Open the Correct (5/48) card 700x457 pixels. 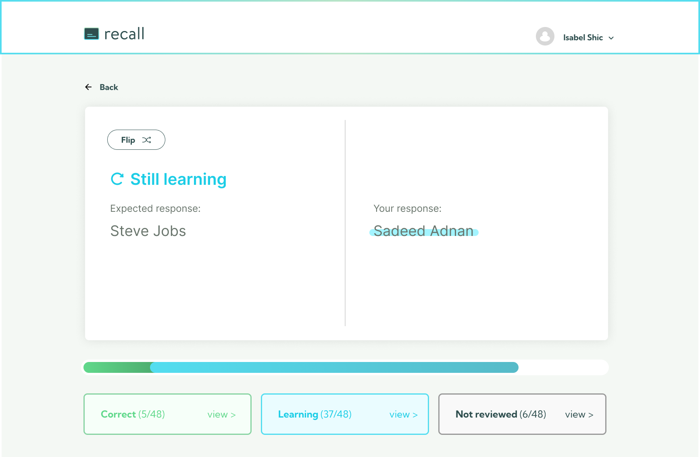[x=167, y=414]
